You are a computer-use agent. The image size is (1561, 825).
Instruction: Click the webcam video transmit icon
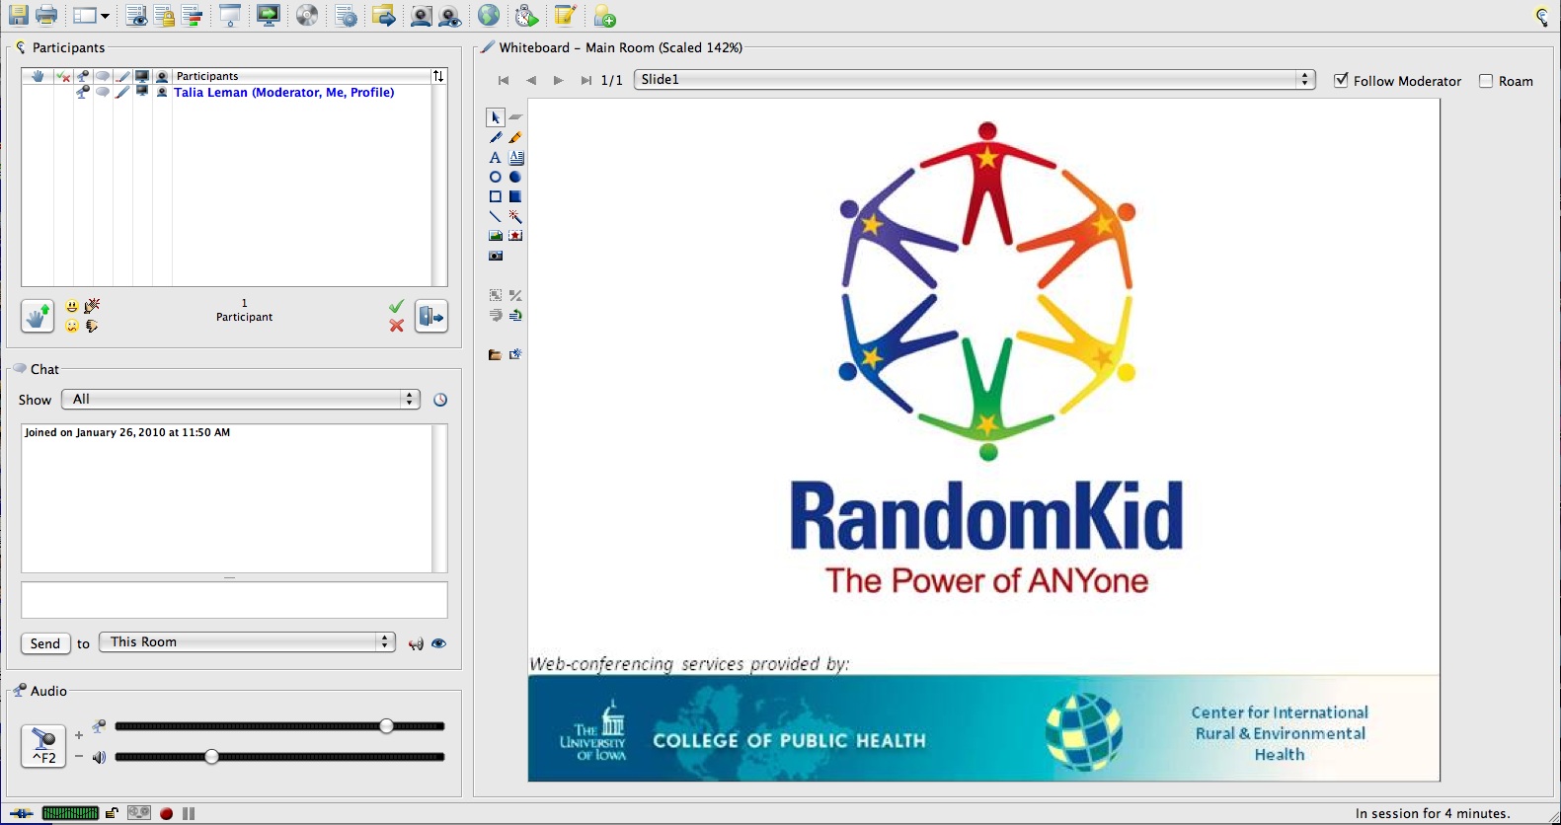pyautogui.click(x=422, y=16)
